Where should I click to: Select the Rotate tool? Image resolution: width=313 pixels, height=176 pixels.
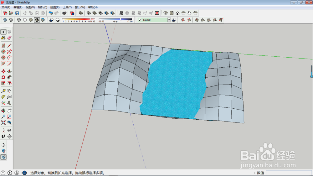3,77
